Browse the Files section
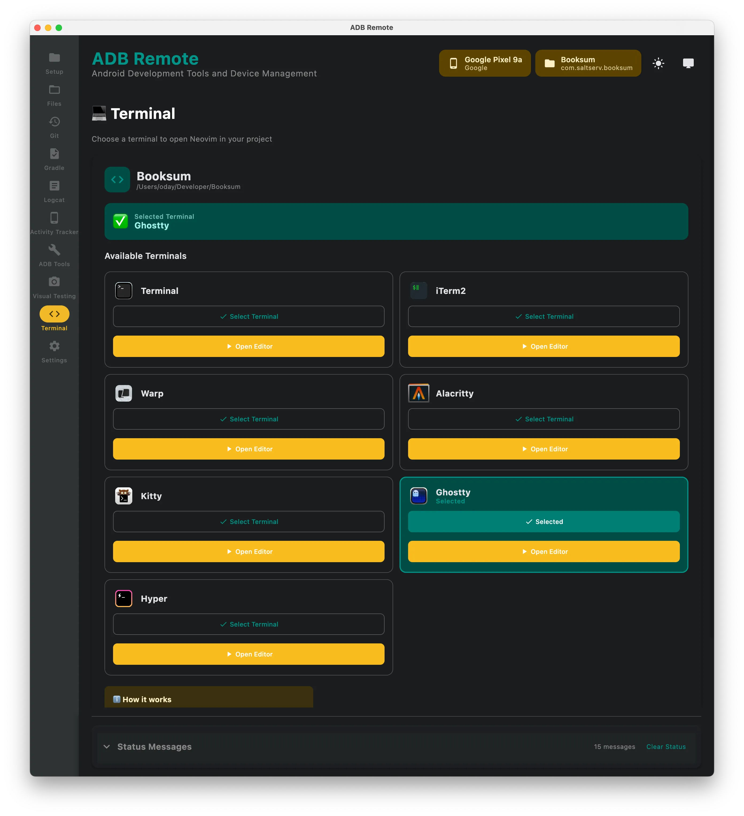744x816 pixels. click(54, 95)
